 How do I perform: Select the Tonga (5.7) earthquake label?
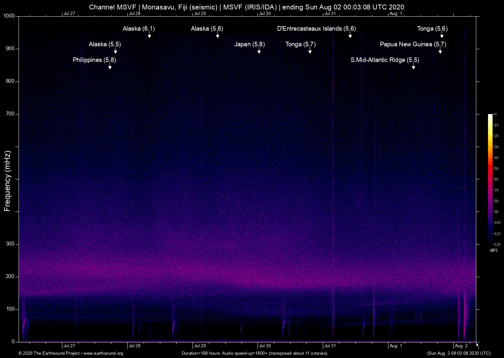pyautogui.click(x=300, y=44)
